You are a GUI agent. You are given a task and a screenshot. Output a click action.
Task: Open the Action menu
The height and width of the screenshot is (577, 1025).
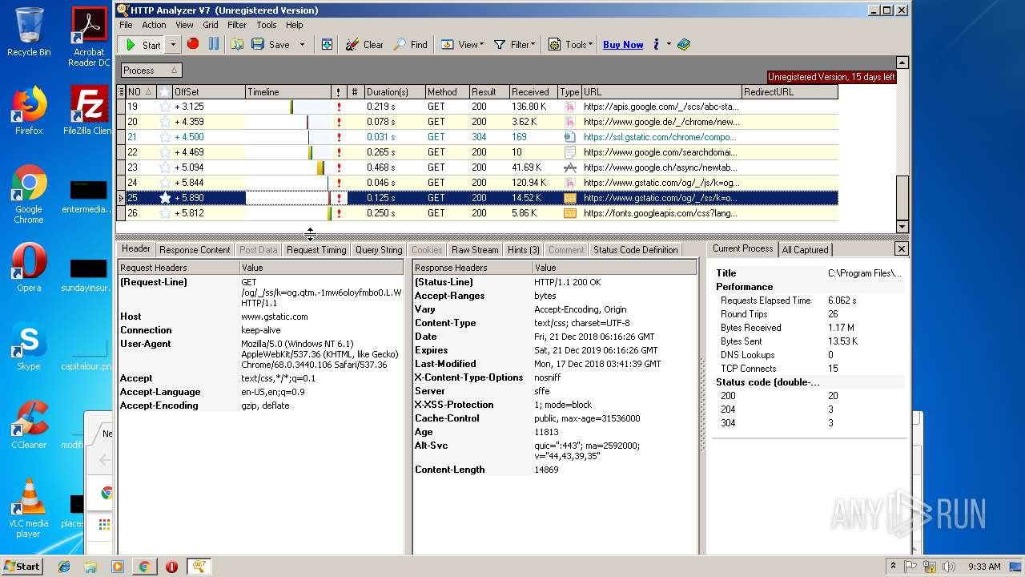(x=154, y=25)
